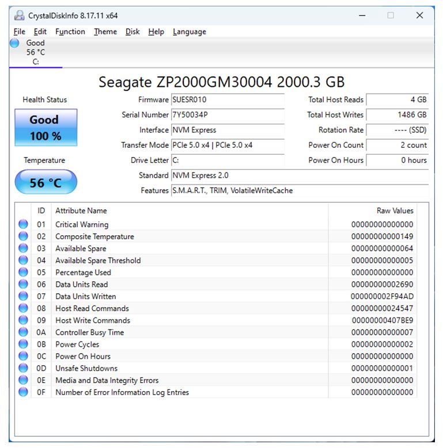This screenshot has height=448, width=443.
Task: Click the Power On Hours value 0 hours
Action: [397, 160]
